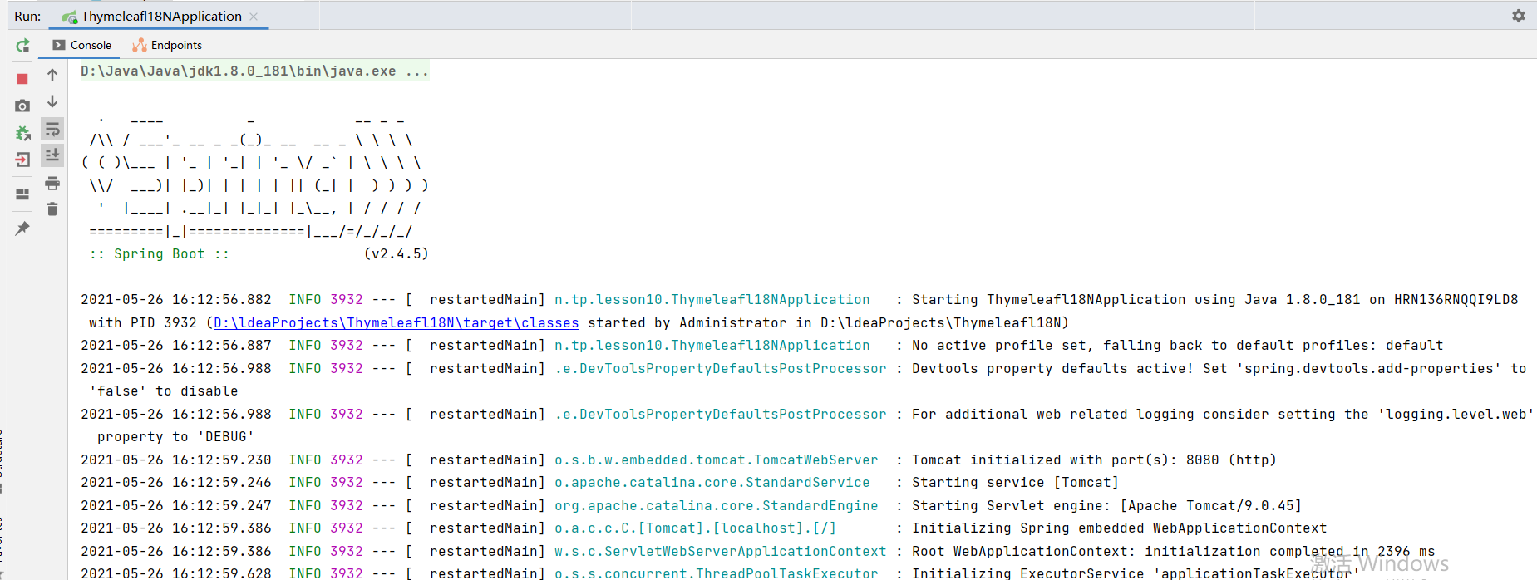The image size is (1537, 580).
Task: Click the green bug icon with arrow
Action: [22, 133]
